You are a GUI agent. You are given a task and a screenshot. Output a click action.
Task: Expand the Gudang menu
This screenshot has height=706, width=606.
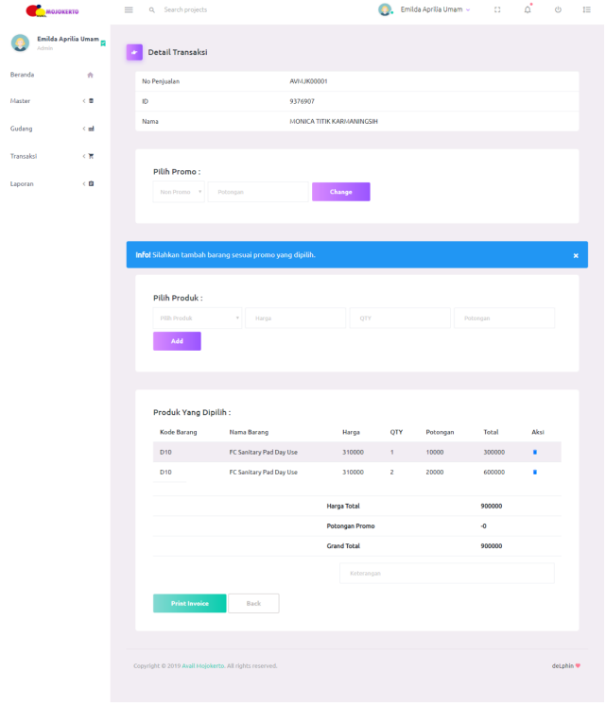[21, 129]
